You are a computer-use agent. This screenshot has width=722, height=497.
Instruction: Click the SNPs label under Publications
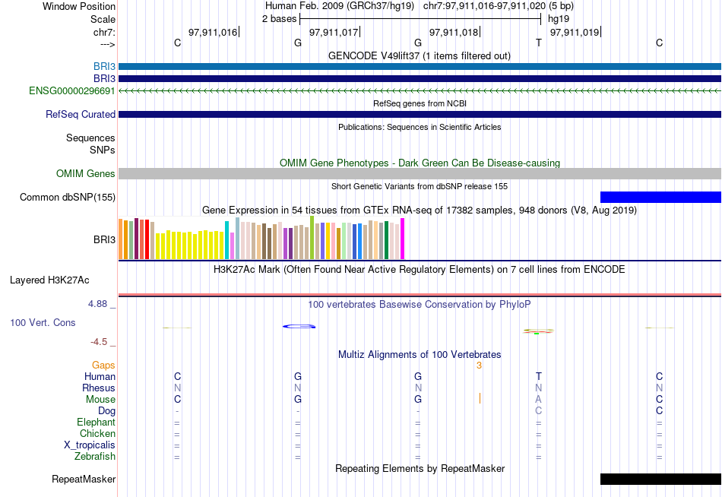pyautogui.click(x=103, y=150)
